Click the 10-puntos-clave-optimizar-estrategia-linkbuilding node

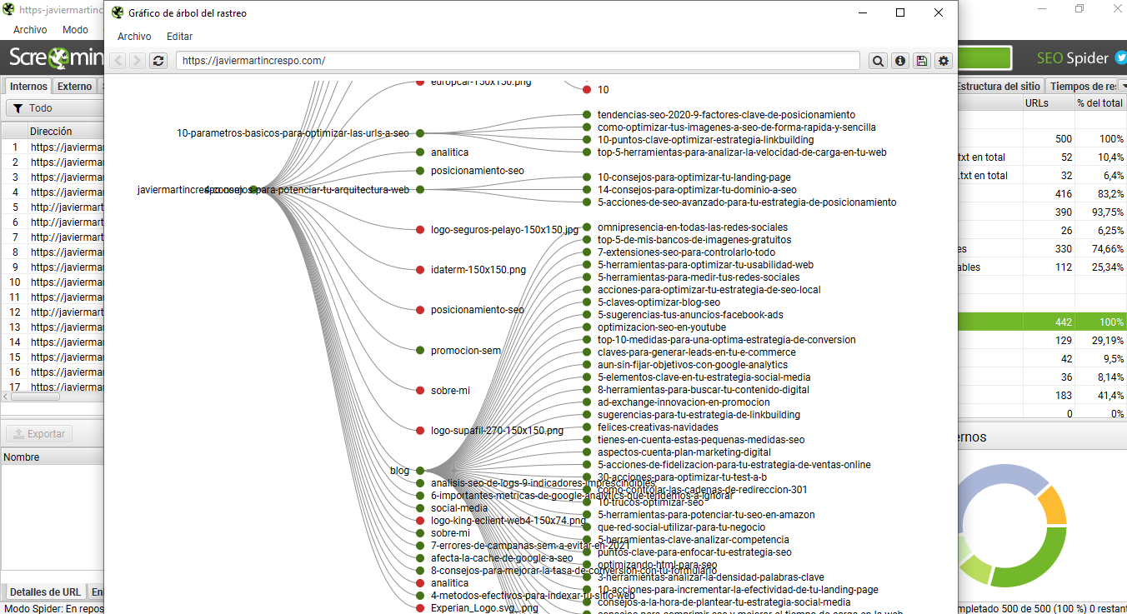click(587, 140)
